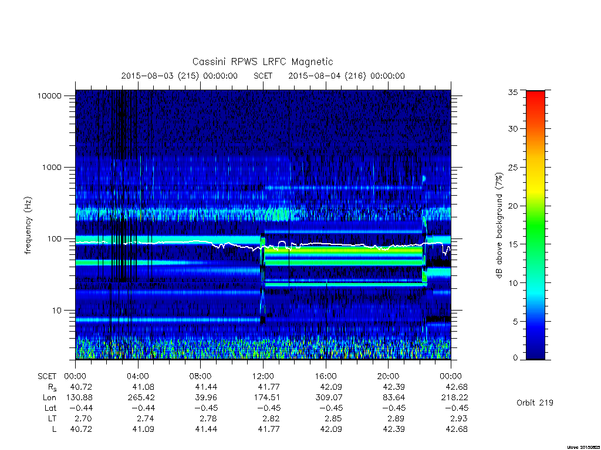Click the 1000 frequency axis label
Image resolution: width=601 pixels, height=450 pixels.
pos(52,168)
